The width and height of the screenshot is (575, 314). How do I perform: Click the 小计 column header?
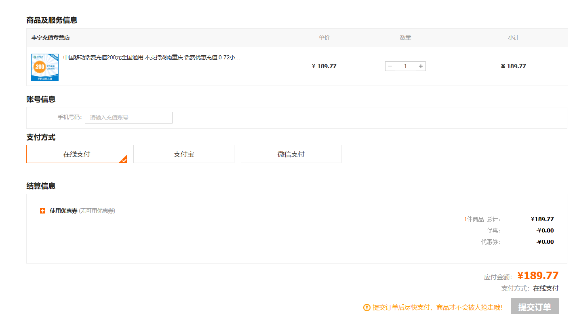click(x=513, y=38)
